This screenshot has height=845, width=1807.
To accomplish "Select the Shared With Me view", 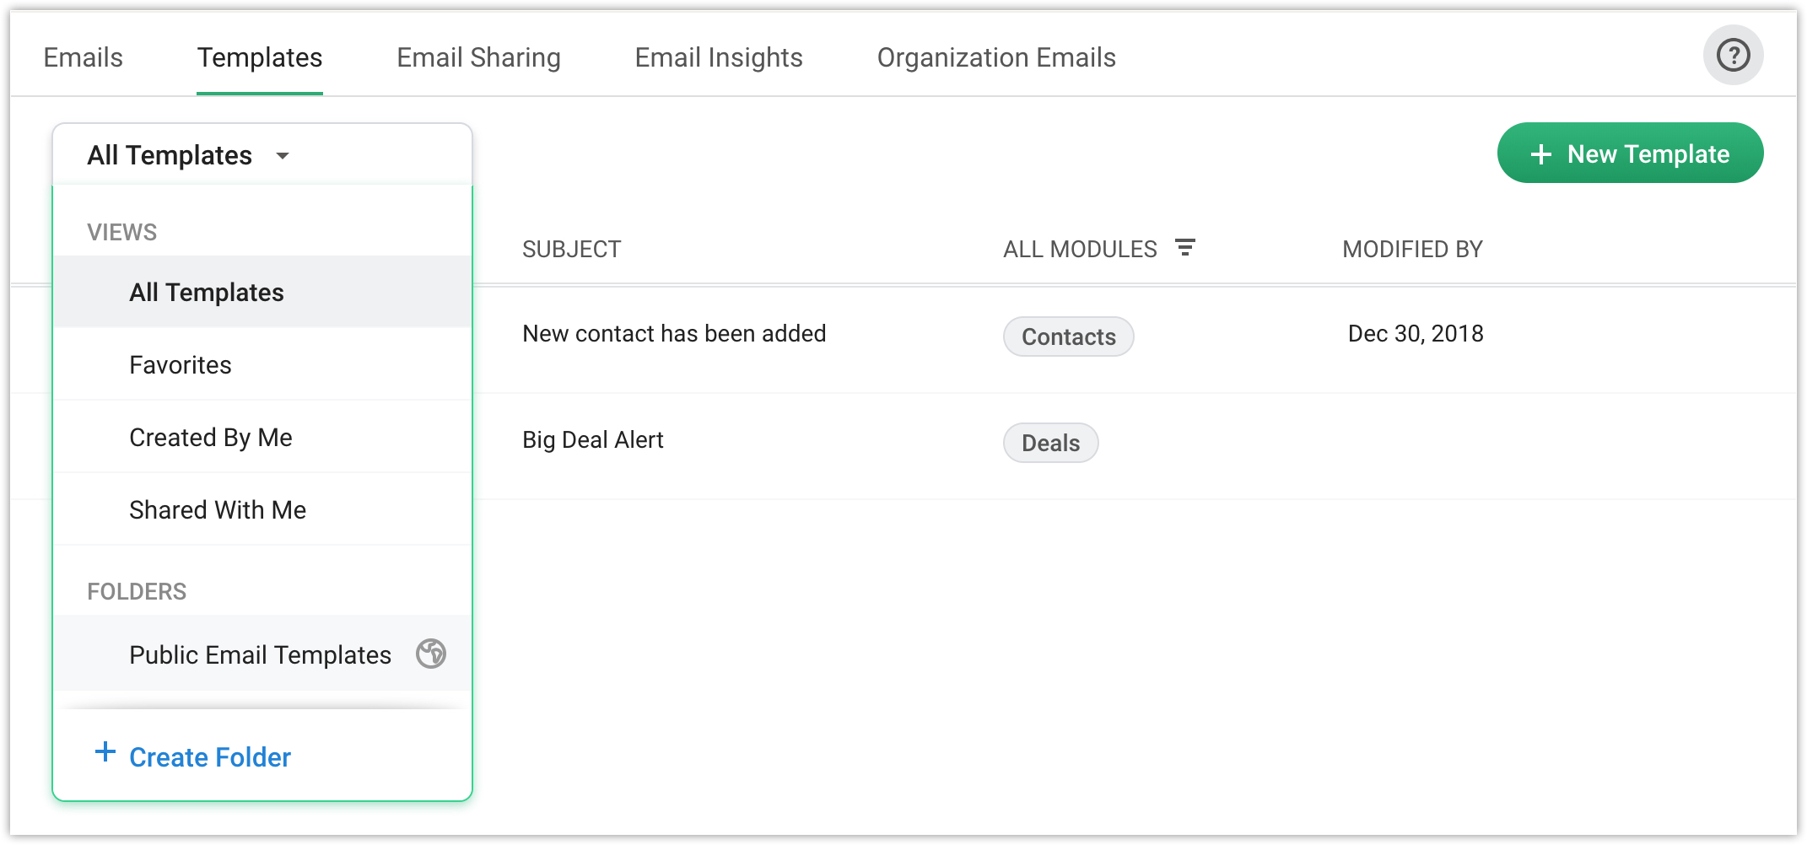I will tap(218, 510).
